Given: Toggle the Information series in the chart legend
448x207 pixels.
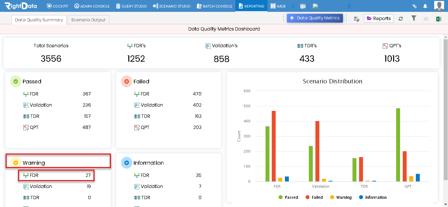Looking at the screenshot, I should tap(373, 197).
